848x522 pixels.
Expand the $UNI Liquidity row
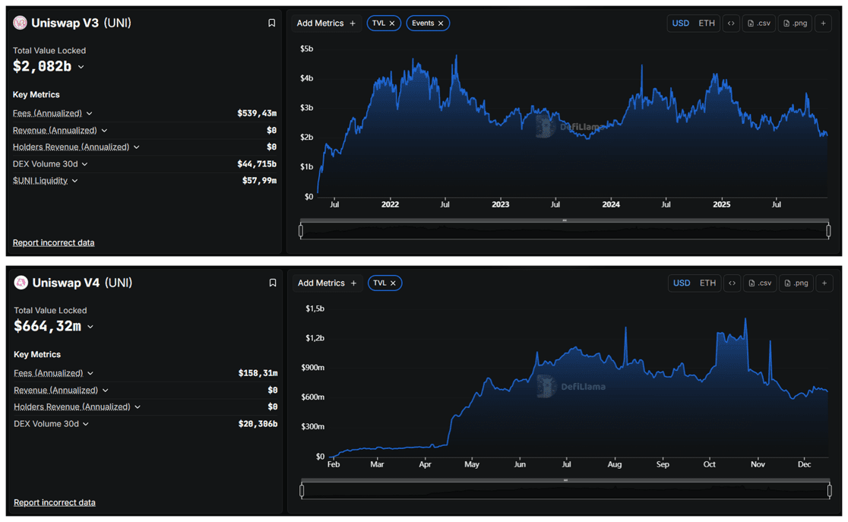[x=74, y=181]
